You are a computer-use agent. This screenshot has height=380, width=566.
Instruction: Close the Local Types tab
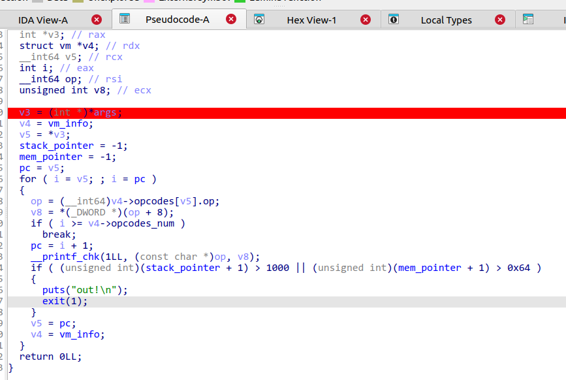coord(500,20)
